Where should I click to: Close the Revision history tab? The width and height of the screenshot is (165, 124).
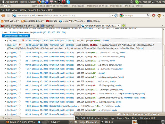[119, 26]
